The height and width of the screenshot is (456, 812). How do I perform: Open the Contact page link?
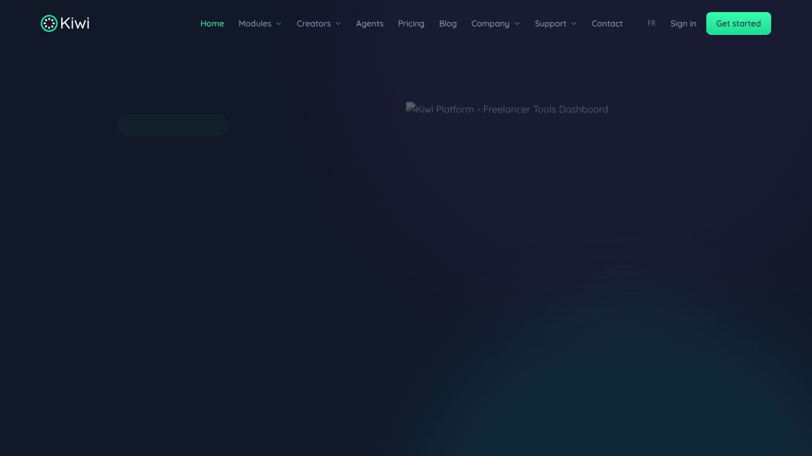tap(607, 23)
